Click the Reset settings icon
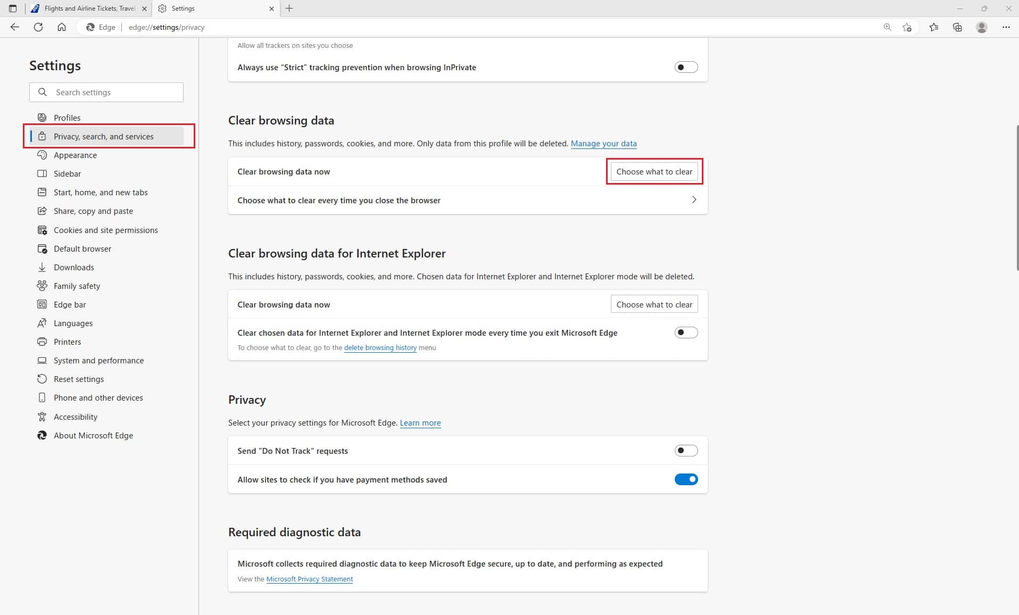The height and width of the screenshot is (615, 1019). point(42,379)
